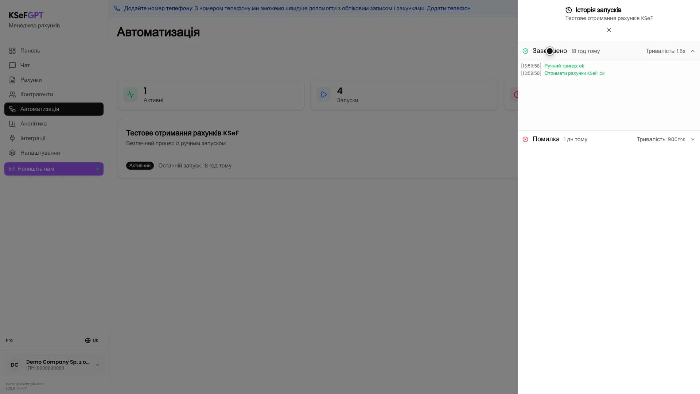Image resolution: width=700 pixels, height=394 pixels.
Task: Click the blue play icon on Запуски card
Action: pyautogui.click(x=324, y=94)
